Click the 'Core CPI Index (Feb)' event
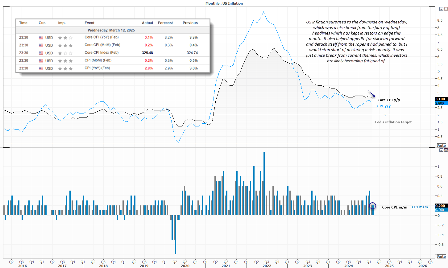448x268 pixels. 102,52
